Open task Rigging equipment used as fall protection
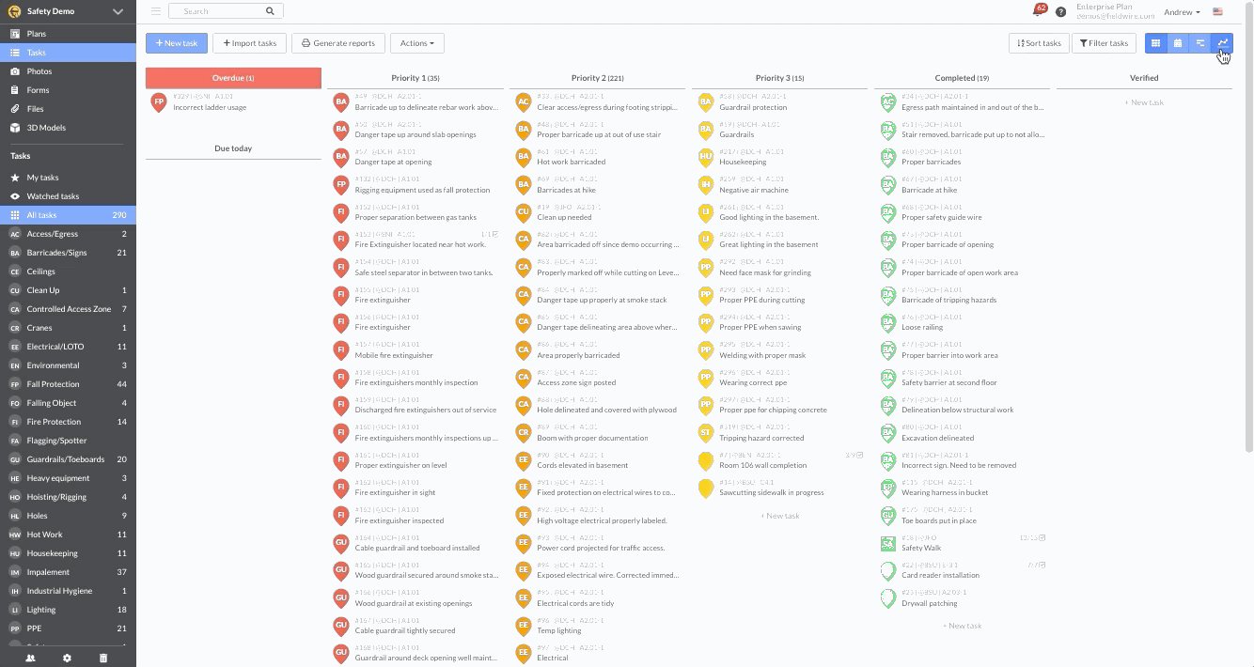Image resolution: width=1254 pixels, height=667 pixels. 422,190
